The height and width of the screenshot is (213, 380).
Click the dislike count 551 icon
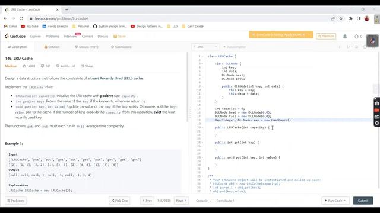click(42, 66)
